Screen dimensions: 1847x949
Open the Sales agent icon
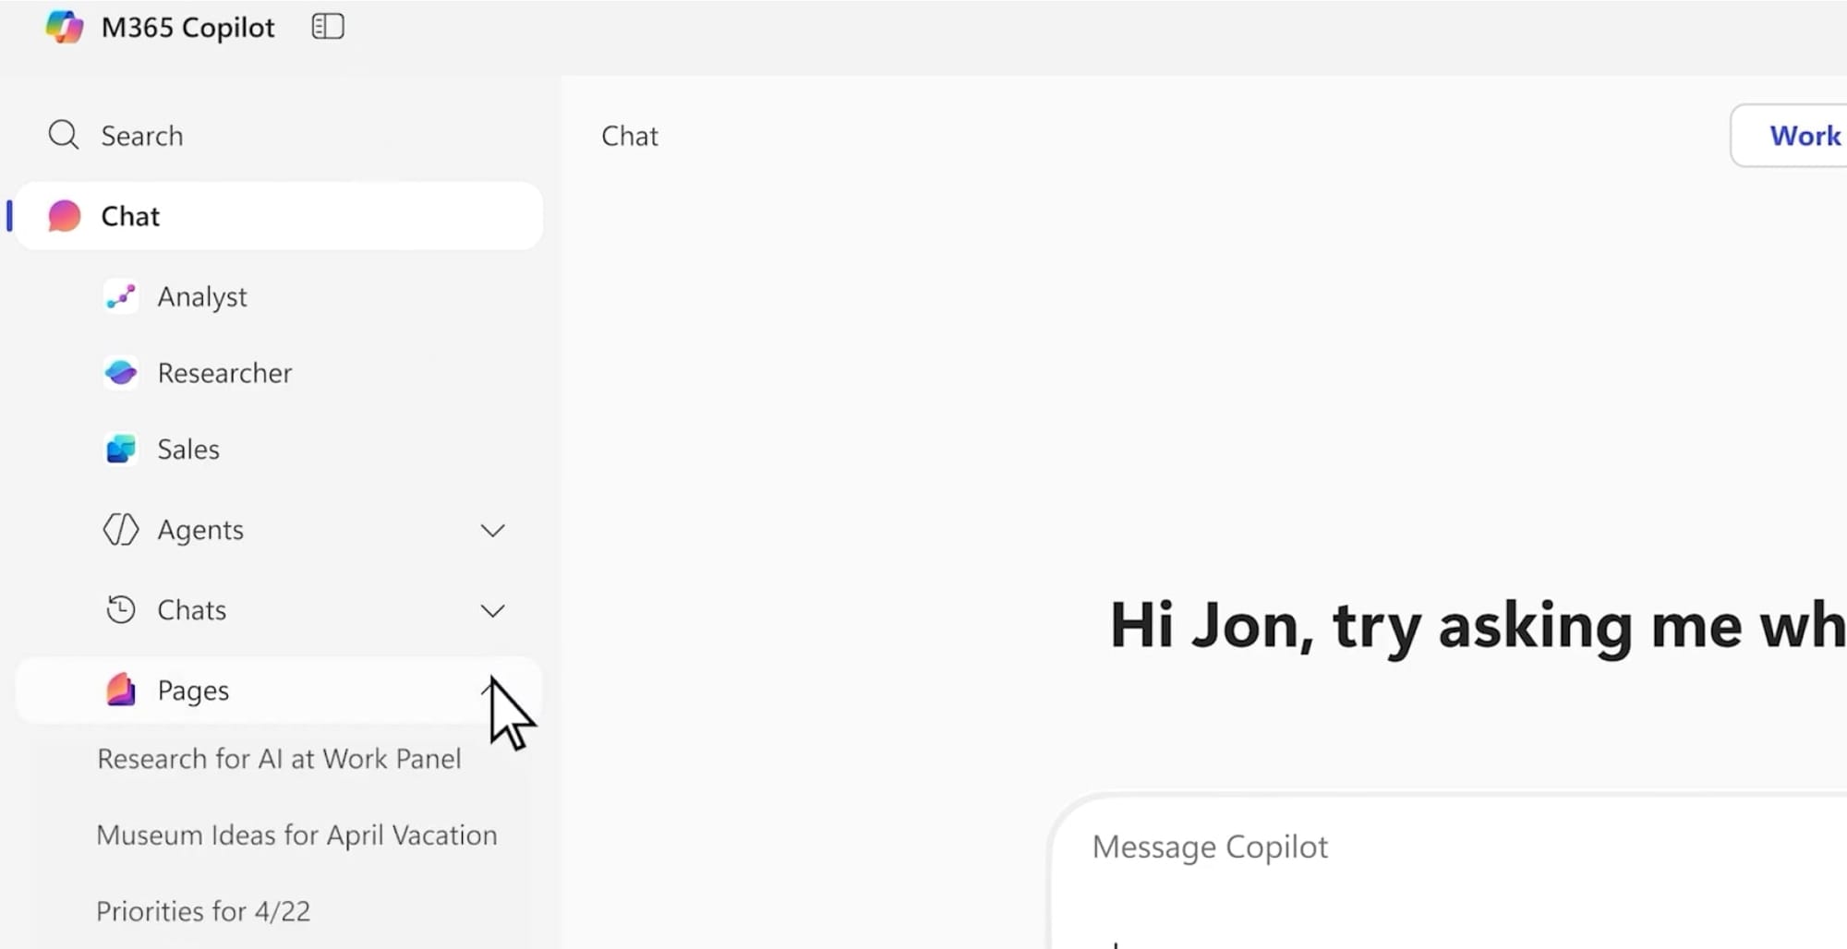(x=121, y=450)
